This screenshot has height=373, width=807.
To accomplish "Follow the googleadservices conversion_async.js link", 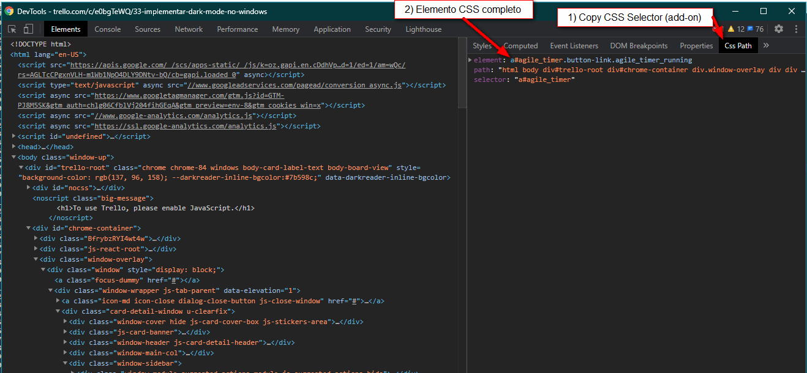I will 294,85.
